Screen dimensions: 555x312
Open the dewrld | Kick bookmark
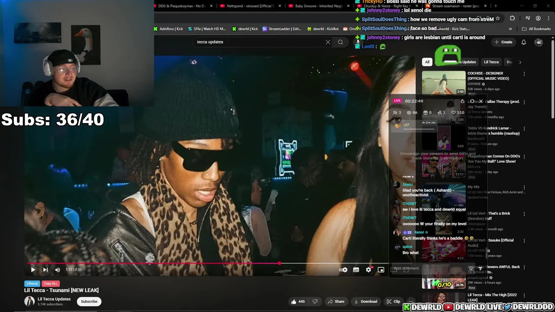click(x=245, y=29)
